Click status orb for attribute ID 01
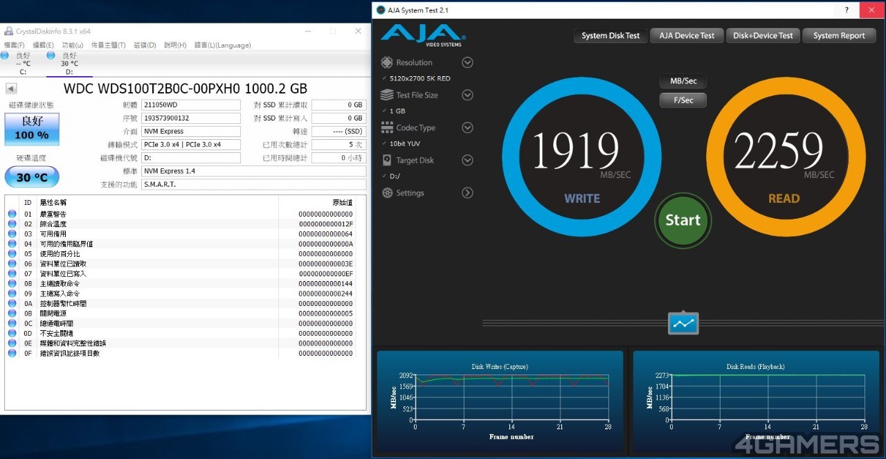 [x=12, y=214]
